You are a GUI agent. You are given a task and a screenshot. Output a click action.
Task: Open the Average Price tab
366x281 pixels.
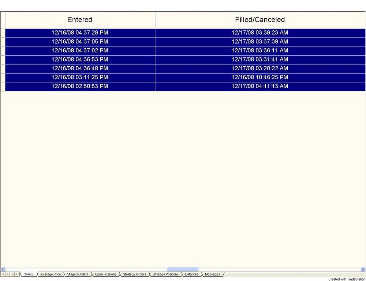(51, 274)
